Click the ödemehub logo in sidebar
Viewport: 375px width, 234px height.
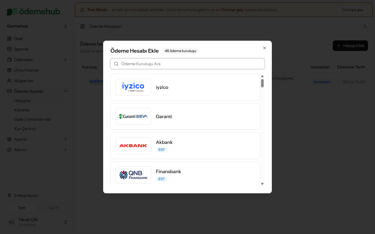click(33, 12)
